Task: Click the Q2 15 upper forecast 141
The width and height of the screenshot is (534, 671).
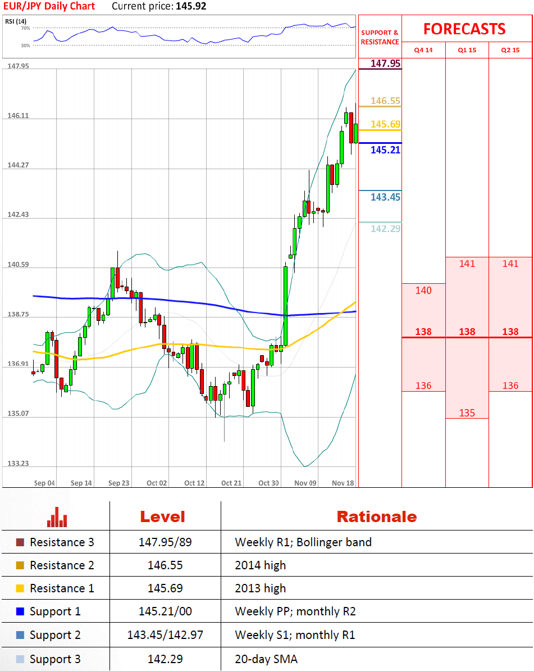Action: pos(510,264)
